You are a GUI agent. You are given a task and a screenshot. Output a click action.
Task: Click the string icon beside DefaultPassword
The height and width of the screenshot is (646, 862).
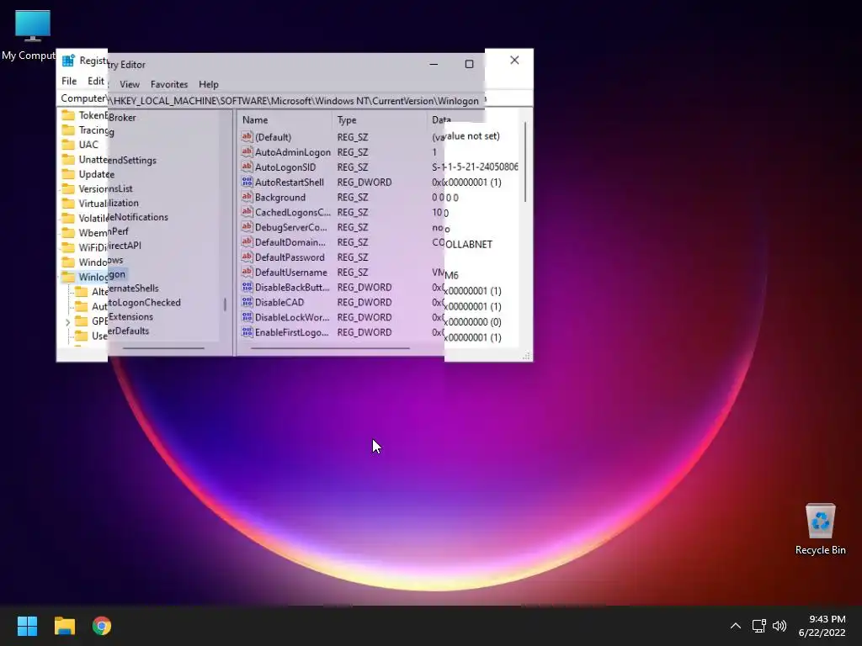(247, 257)
